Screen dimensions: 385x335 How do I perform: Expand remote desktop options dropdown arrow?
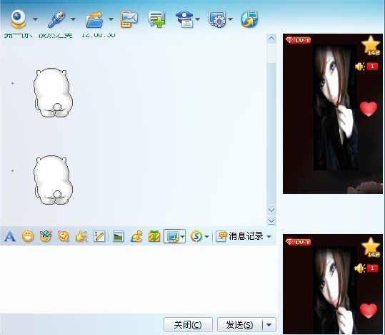(x=230, y=19)
